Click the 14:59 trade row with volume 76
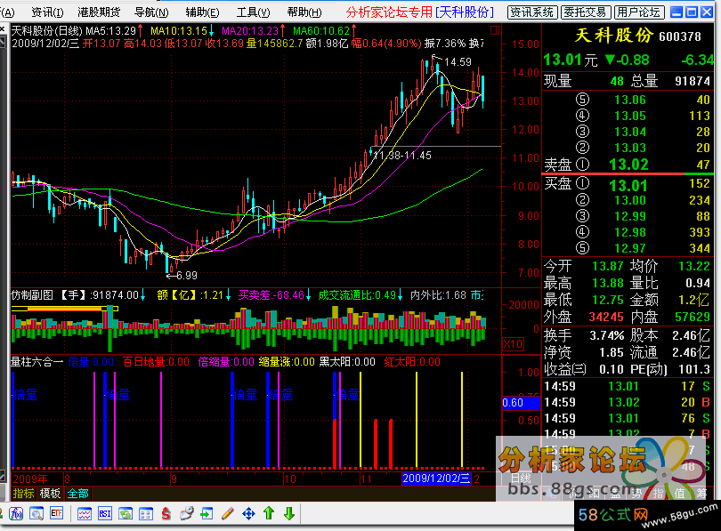This screenshot has width=721, height=531. pyautogui.click(x=628, y=418)
